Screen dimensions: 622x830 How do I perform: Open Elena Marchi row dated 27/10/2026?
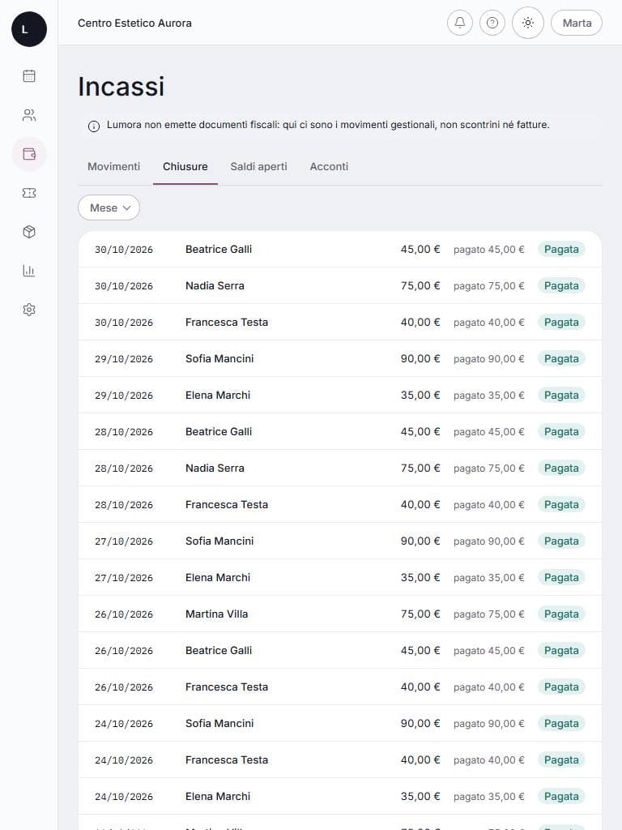click(340, 578)
